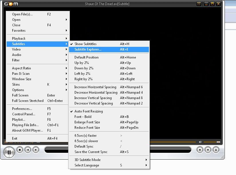Screen dimensions: 236x175
Task: Toggle Font - Bold option
Action: [109, 117]
